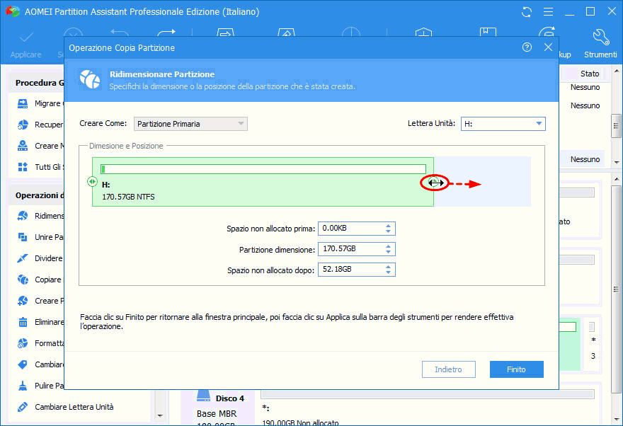Viewport: 623px width, 426px height.
Task: Click the partition list scrollbar thumb
Action: pyautogui.click(x=616, y=126)
